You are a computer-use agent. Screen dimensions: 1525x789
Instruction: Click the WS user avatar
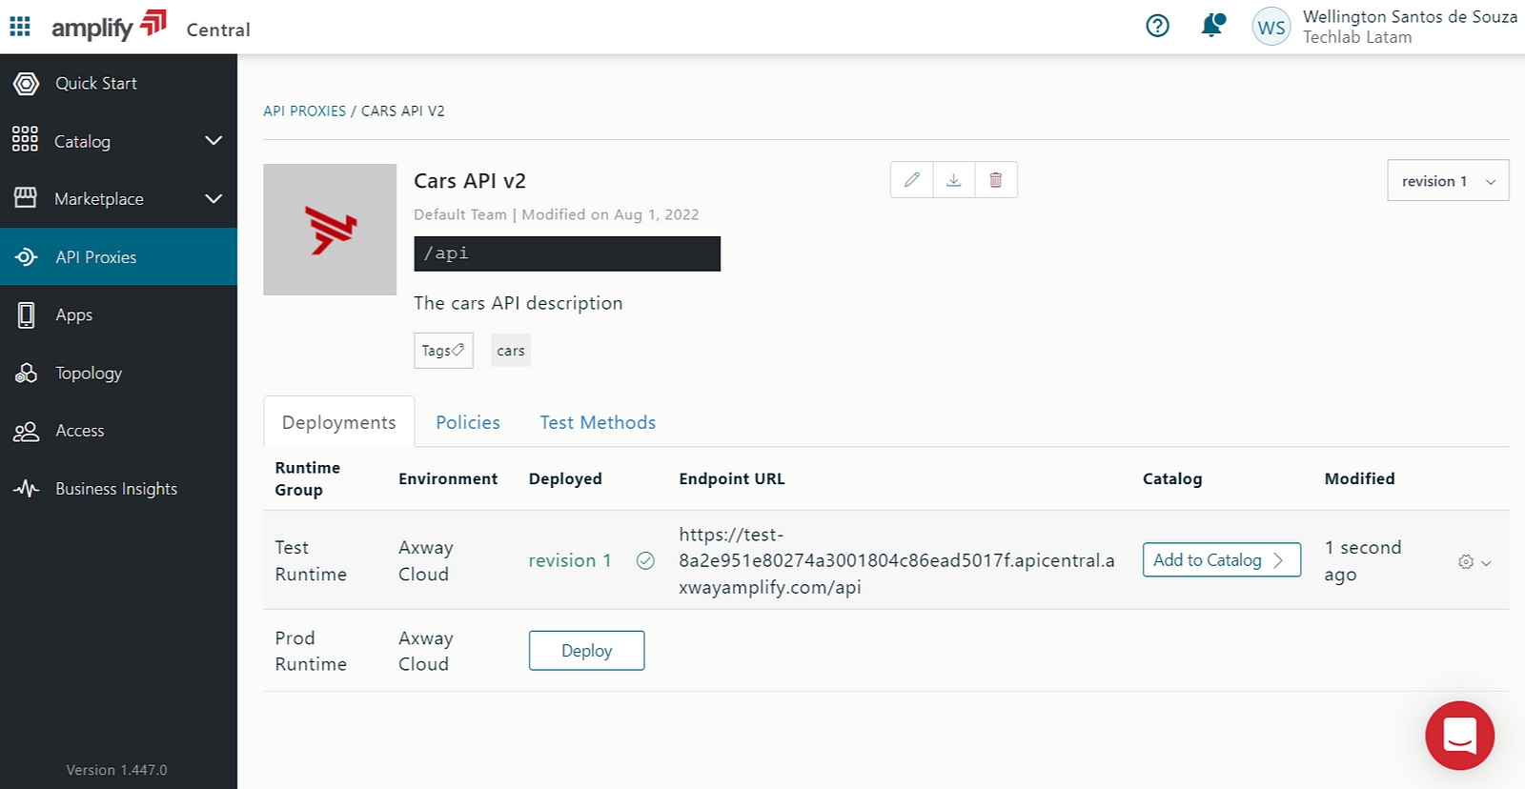tap(1271, 27)
